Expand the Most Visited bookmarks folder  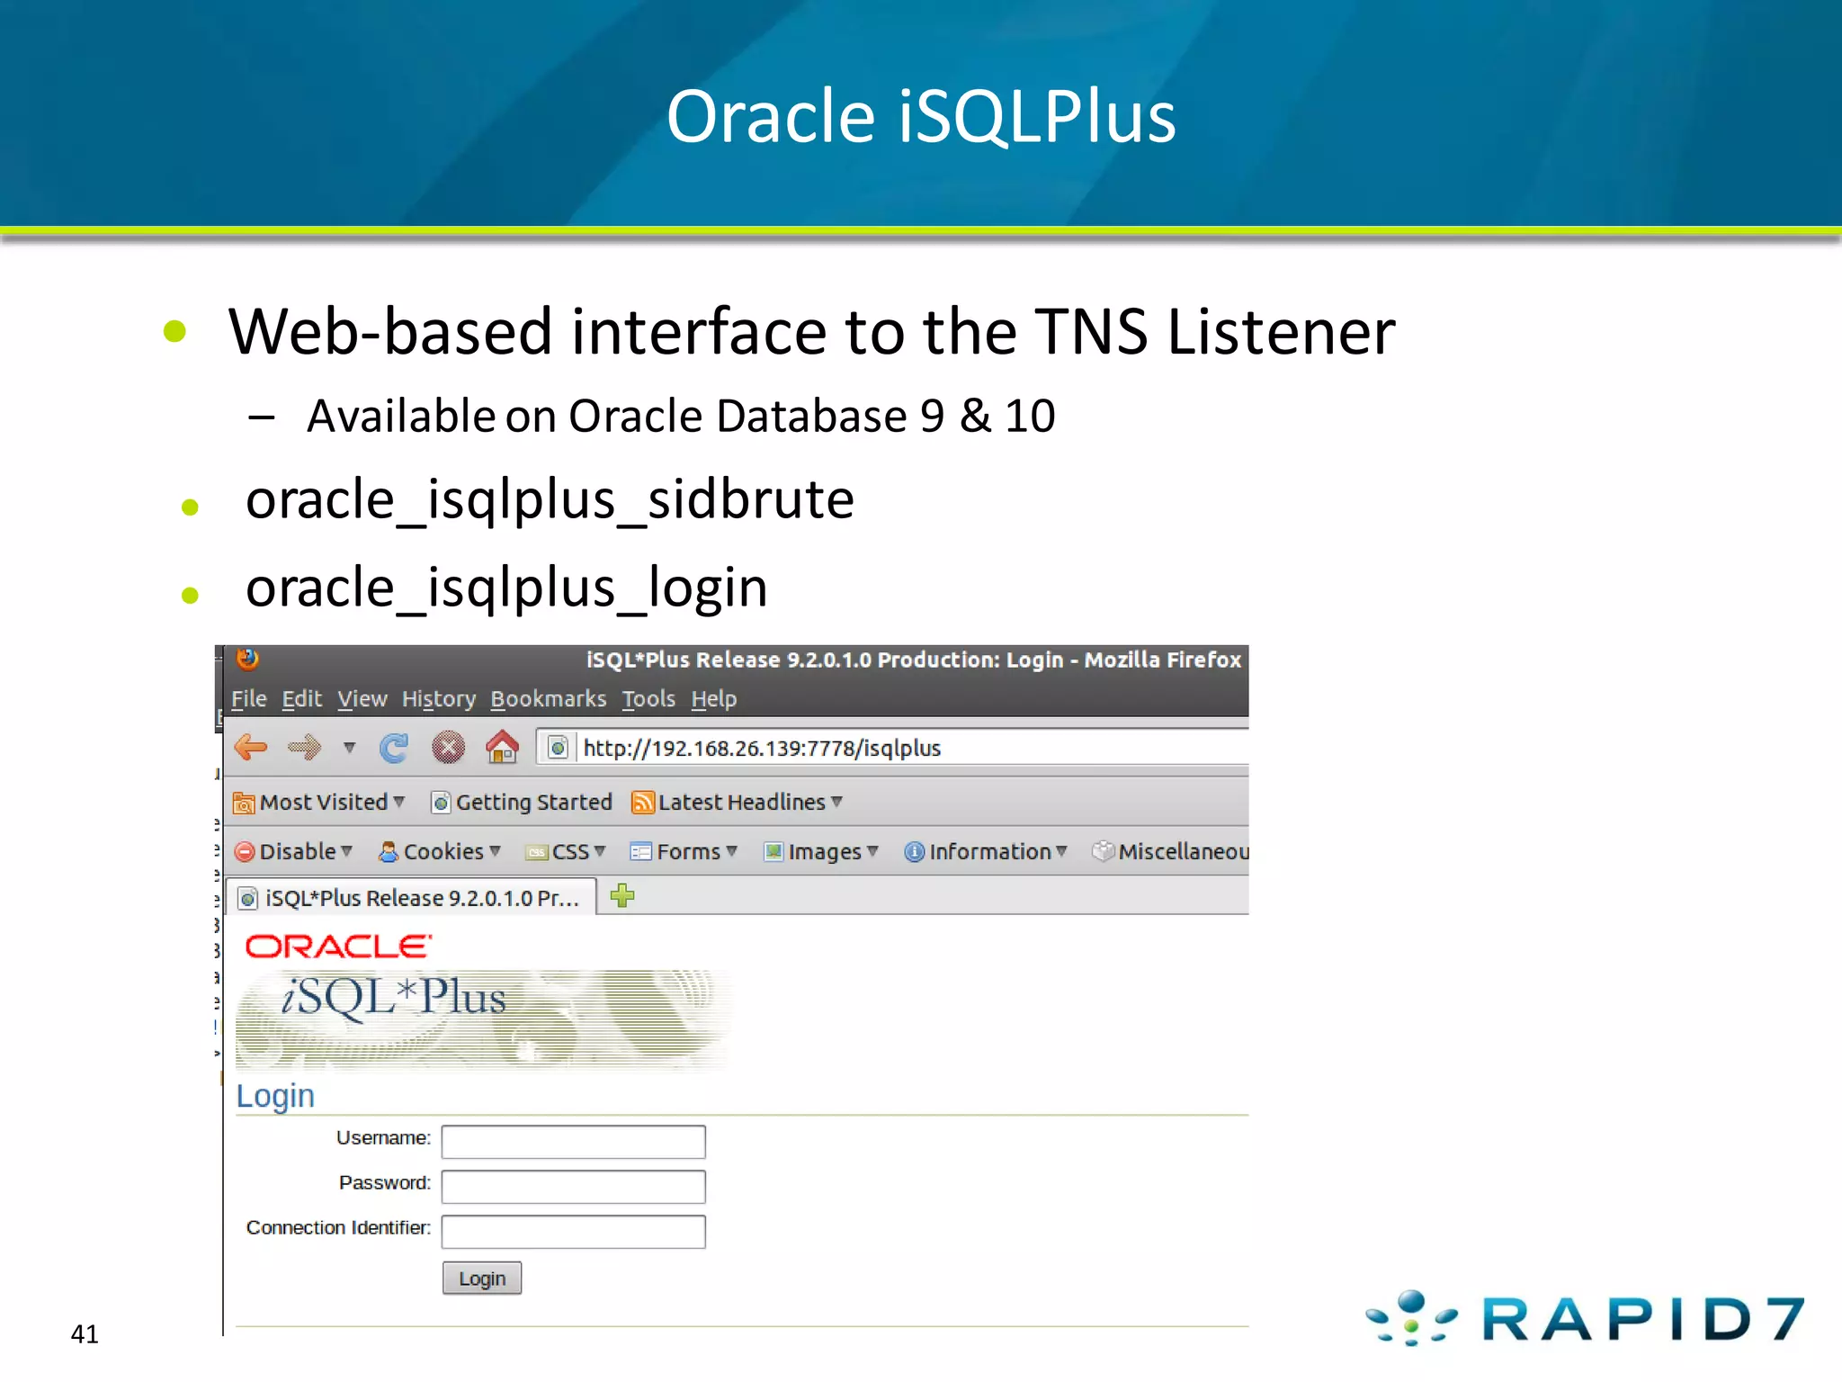(319, 802)
